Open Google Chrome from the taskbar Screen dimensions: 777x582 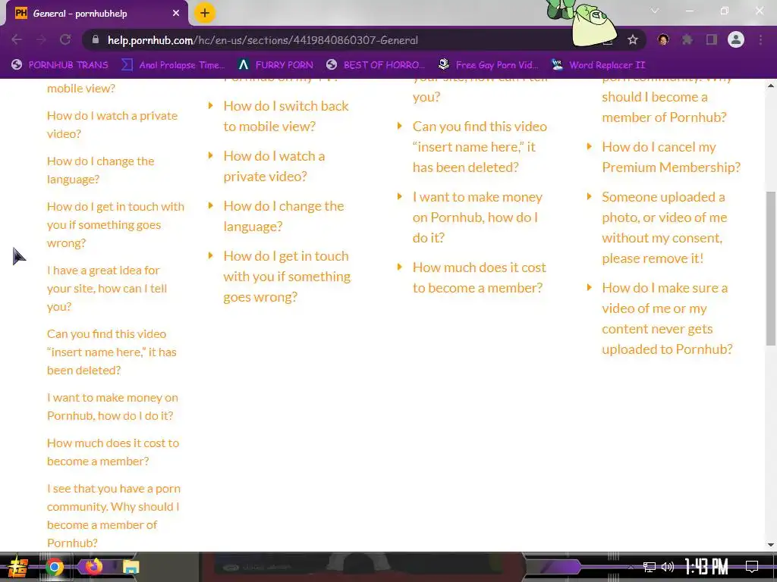click(x=55, y=567)
